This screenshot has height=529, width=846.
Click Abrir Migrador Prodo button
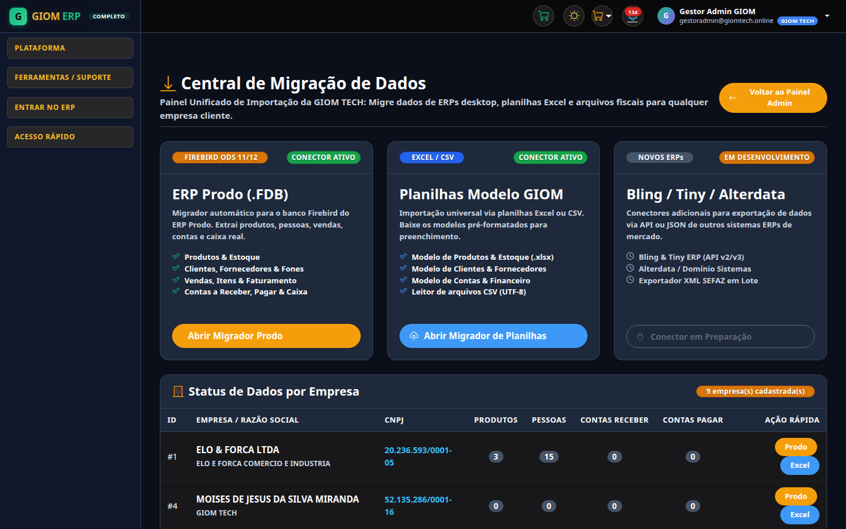tap(266, 336)
